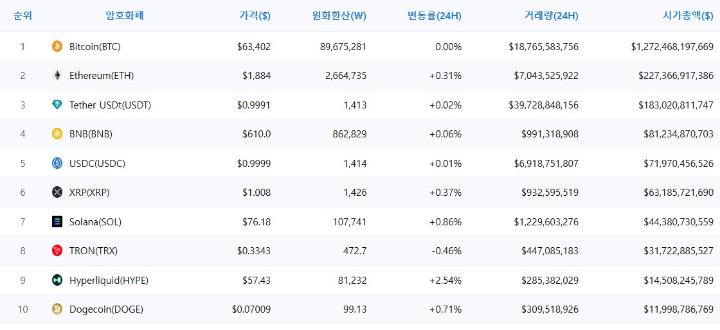Click the Ethereum diamond icon
This screenshot has height=330, width=720.
pyautogui.click(x=57, y=76)
